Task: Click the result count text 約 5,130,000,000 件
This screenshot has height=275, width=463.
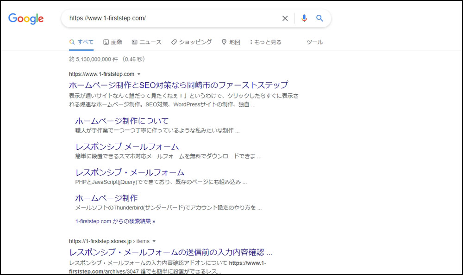Action: 94,59
